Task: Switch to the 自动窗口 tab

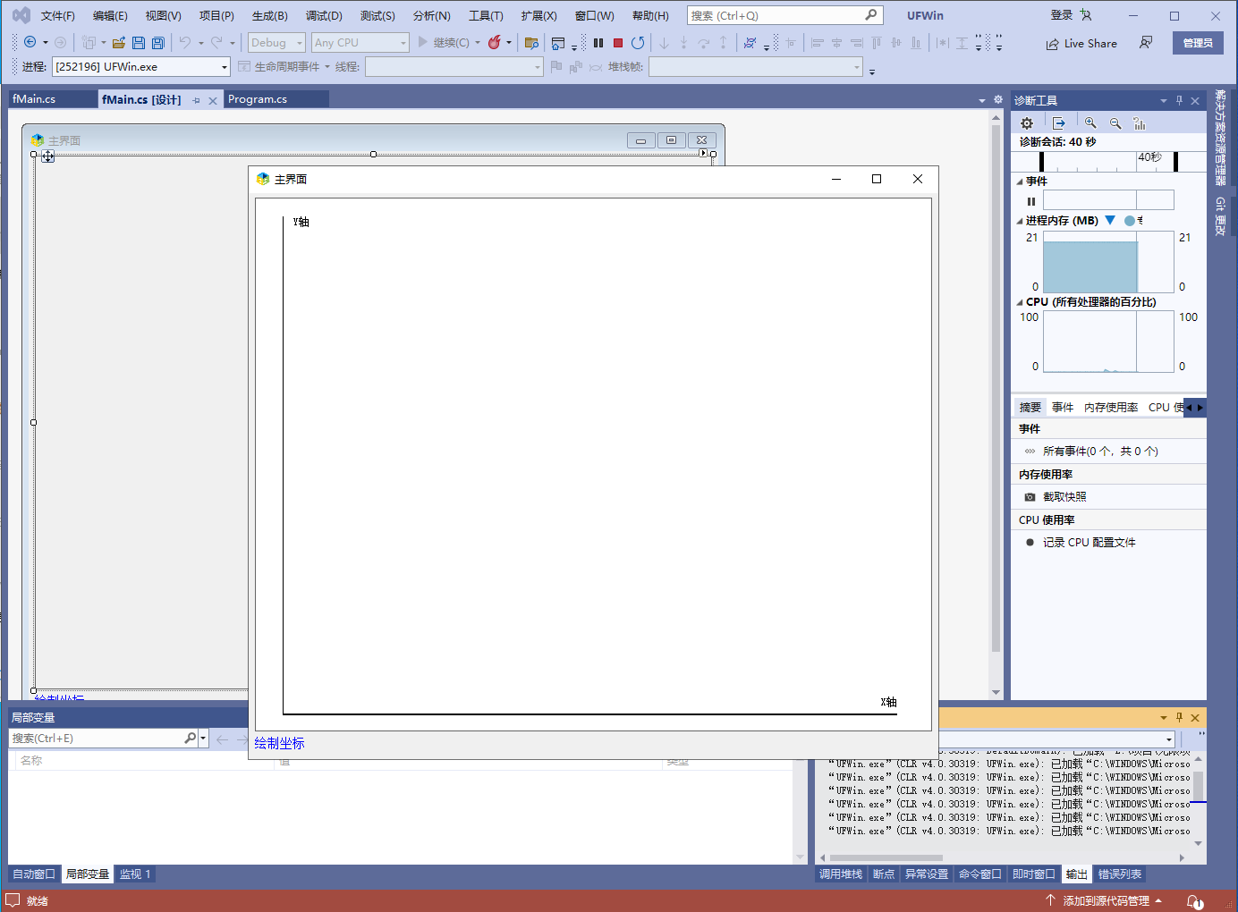Action: (34, 874)
